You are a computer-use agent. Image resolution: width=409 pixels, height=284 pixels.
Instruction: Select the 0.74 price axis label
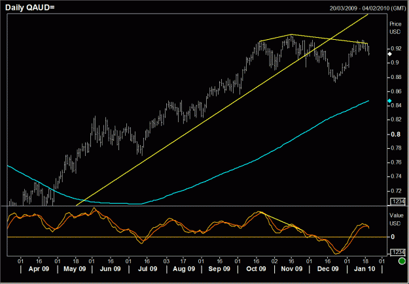point(395,176)
